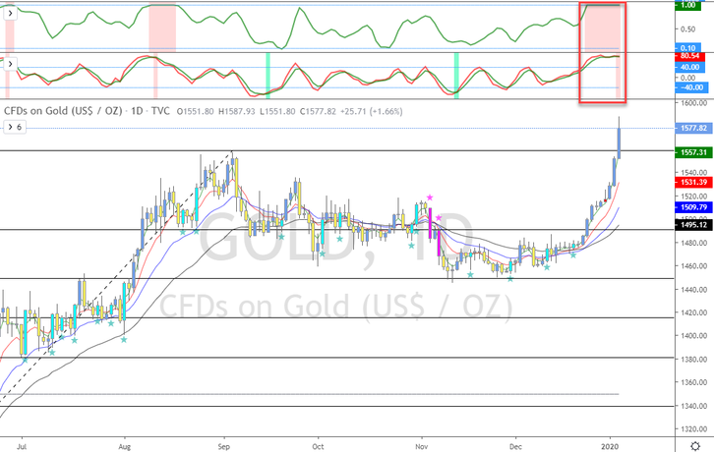Click the 1.00 indicator value label

point(688,6)
